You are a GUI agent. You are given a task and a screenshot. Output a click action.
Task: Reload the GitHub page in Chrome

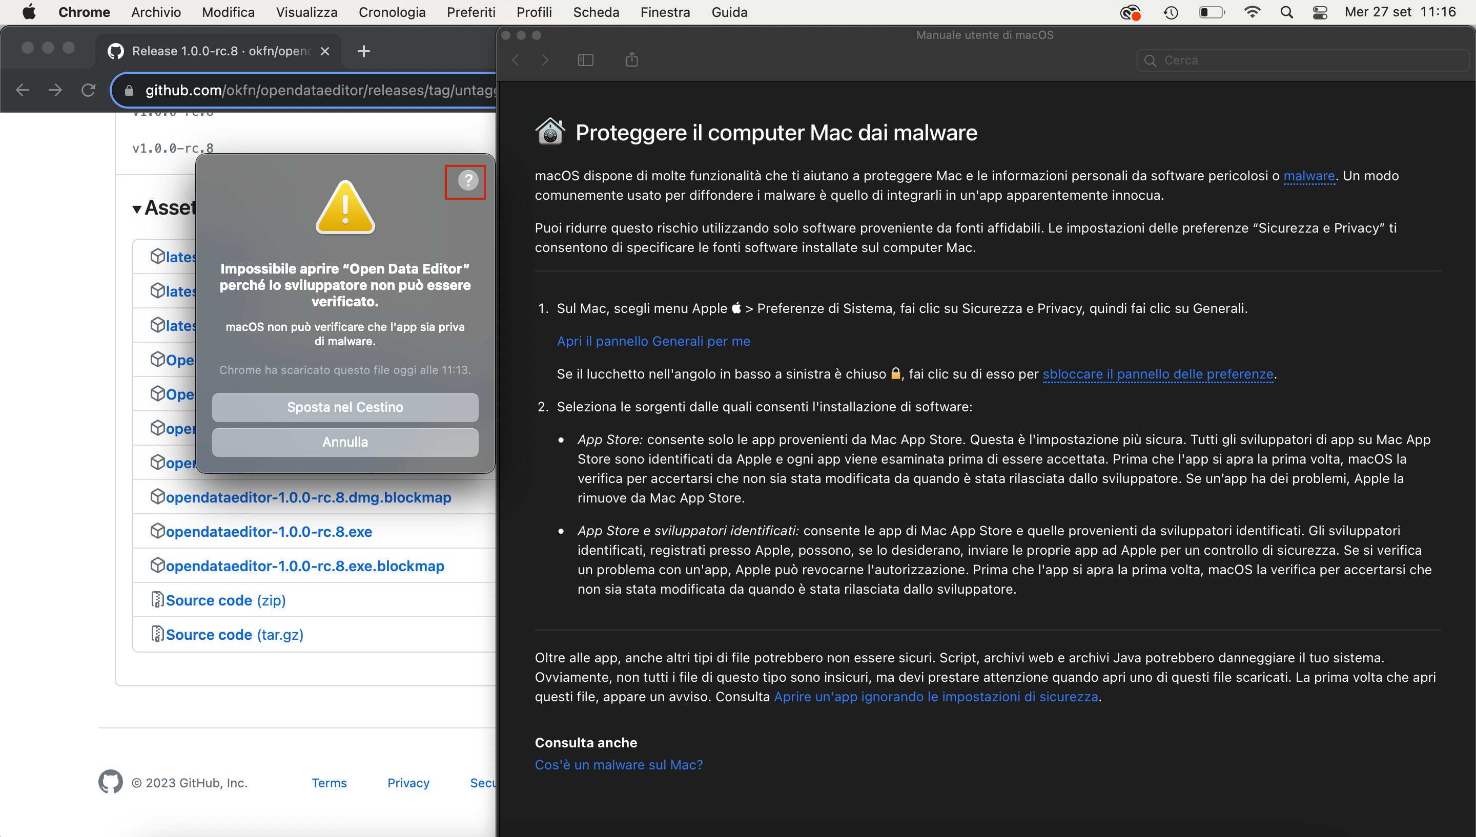pos(88,90)
